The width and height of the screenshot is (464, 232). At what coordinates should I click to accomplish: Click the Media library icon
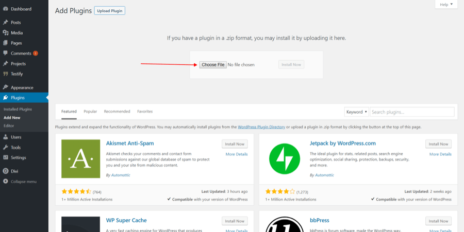click(x=5, y=33)
